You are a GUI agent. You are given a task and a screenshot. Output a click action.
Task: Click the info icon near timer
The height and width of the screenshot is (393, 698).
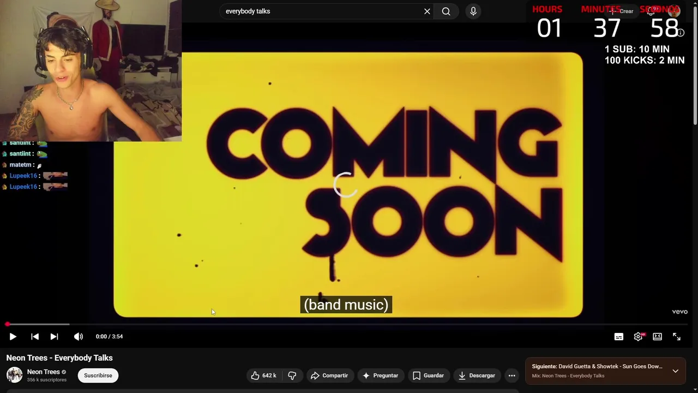[x=680, y=33]
